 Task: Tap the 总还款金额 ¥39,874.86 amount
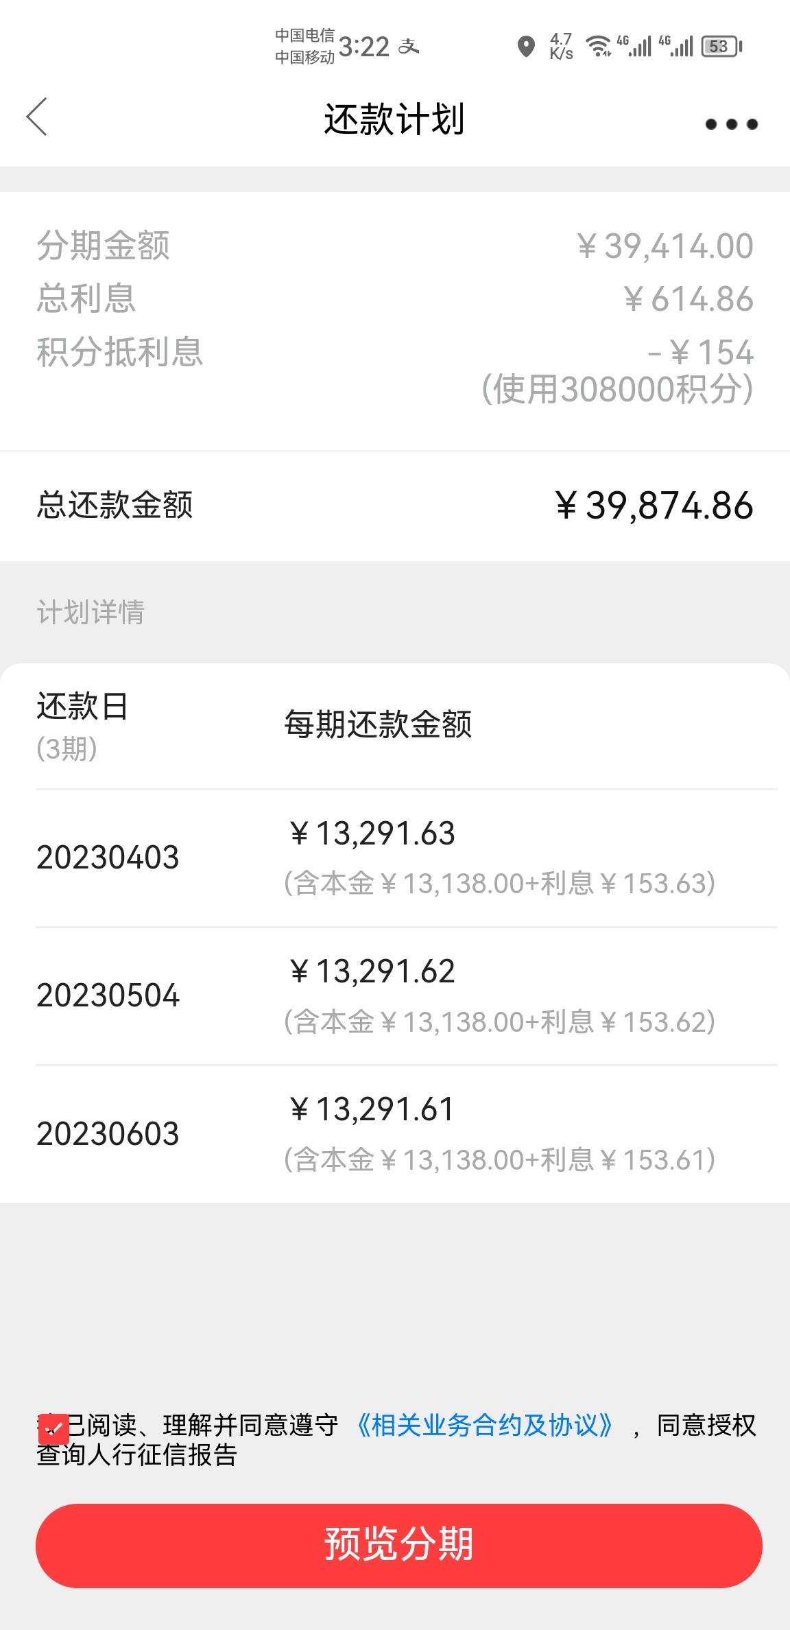point(654,506)
